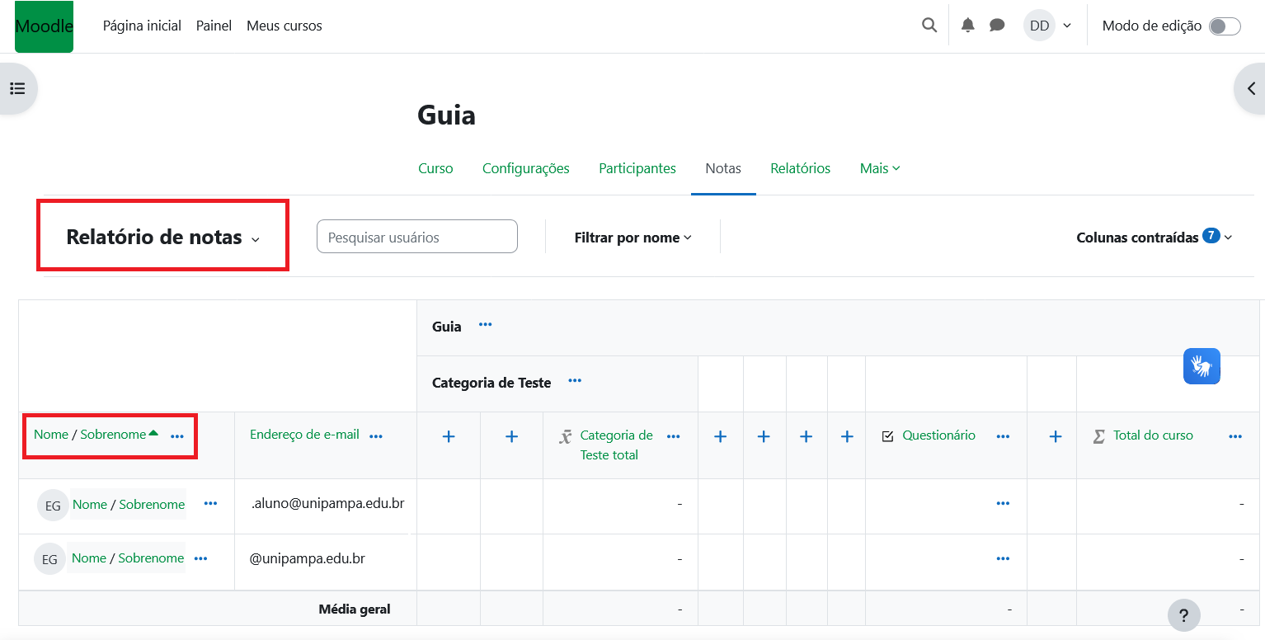The image size is (1265, 640).
Task: Open the notifications bell
Action: click(968, 26)
